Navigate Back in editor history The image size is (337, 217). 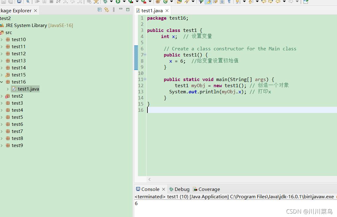click(278, 2)
